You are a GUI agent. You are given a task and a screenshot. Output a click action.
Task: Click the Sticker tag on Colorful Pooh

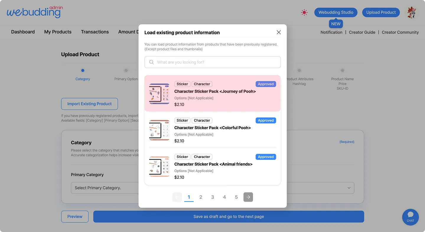(x=182, y=120)
